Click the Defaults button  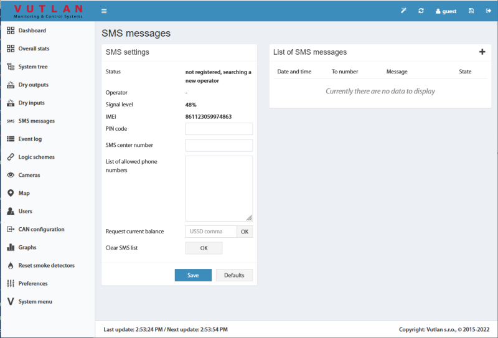point(234,275)
